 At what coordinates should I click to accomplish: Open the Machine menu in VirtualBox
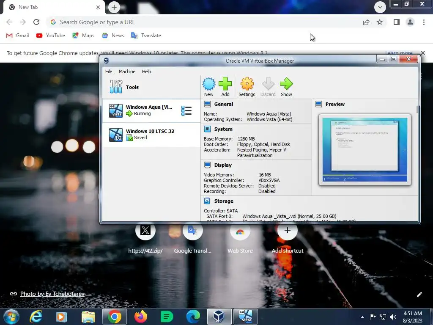[127, 72]
